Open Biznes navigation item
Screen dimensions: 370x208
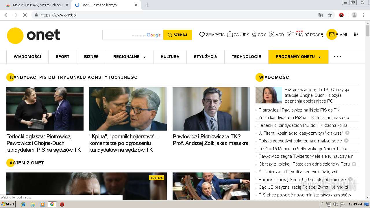[91, 57]
